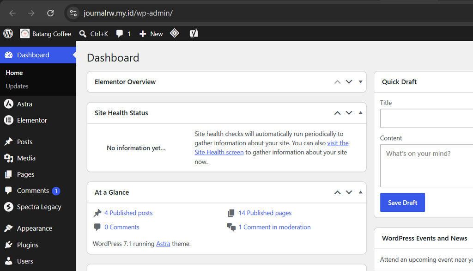
Task: Open the Dashboard menu item
Action: pos(38,55)
